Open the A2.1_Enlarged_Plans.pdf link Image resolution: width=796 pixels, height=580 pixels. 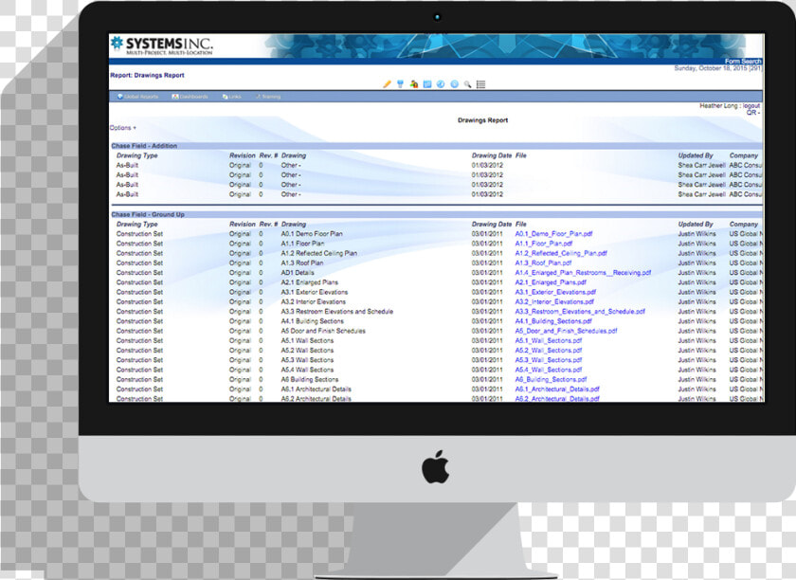551,282
